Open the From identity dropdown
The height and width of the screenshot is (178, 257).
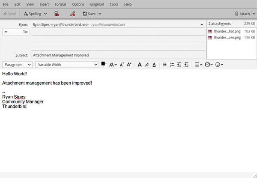pos(202,25)
